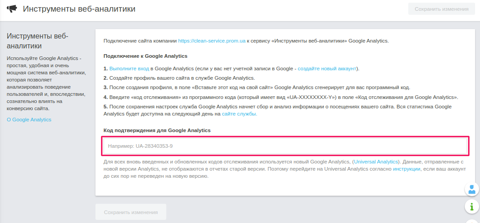The width and height of the screenshot is (480, 223).
Task: Click the создайте новый аккаунт link
Action: click(327, 69)
